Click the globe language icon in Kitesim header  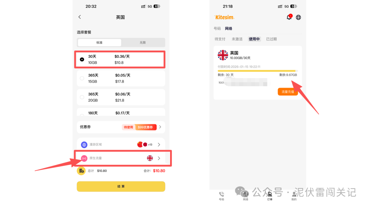[x=298, y=17]
